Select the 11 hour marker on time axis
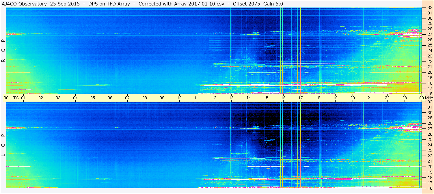The width and height of the screenshot is (434, 194). tap(197, 98)
